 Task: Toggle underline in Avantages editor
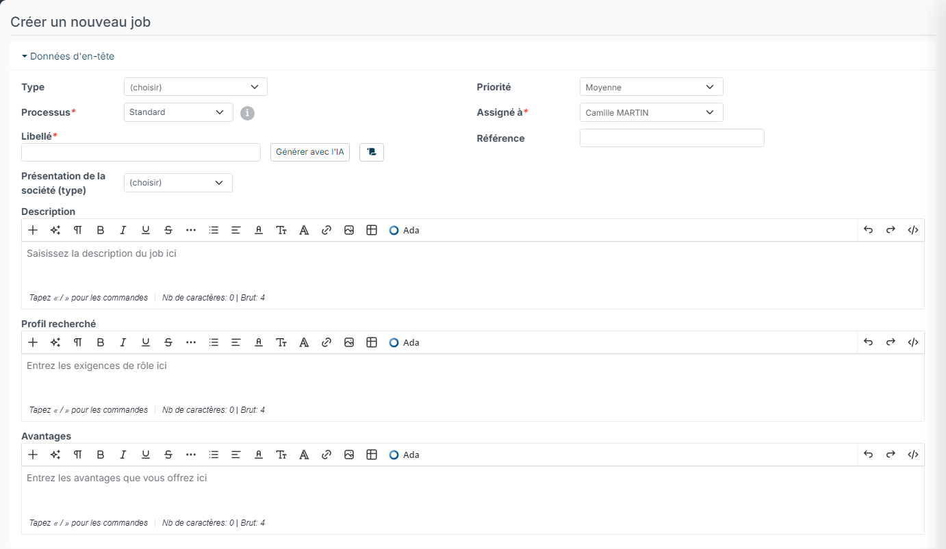146,455
